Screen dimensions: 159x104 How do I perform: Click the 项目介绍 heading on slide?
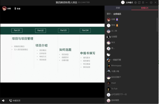point(41,45)
